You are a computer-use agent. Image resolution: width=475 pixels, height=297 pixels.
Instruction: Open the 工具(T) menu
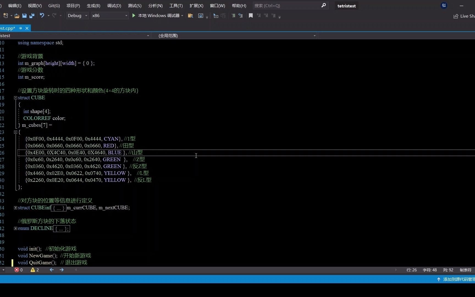click(x=176, y=5)
